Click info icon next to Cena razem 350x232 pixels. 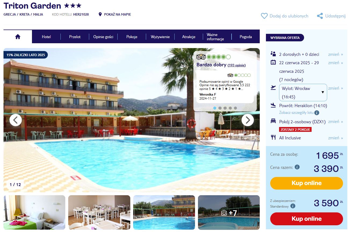tap(297, 167)
